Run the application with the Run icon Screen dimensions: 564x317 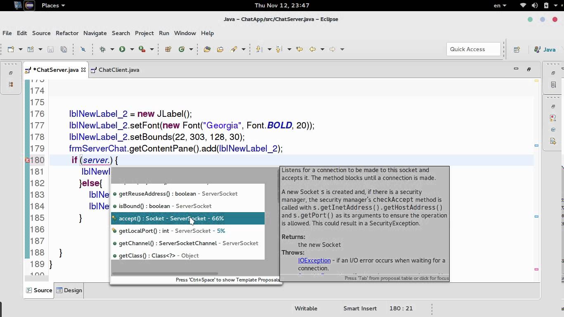122,49
